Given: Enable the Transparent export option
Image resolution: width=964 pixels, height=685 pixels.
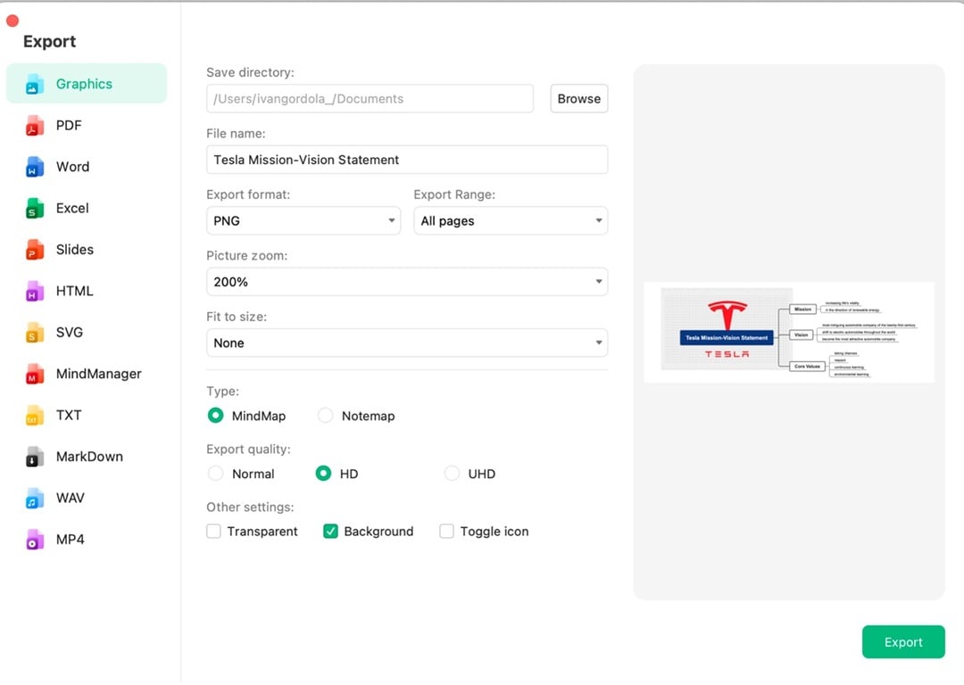Looking at the screenshot, I should coord(213,531).
